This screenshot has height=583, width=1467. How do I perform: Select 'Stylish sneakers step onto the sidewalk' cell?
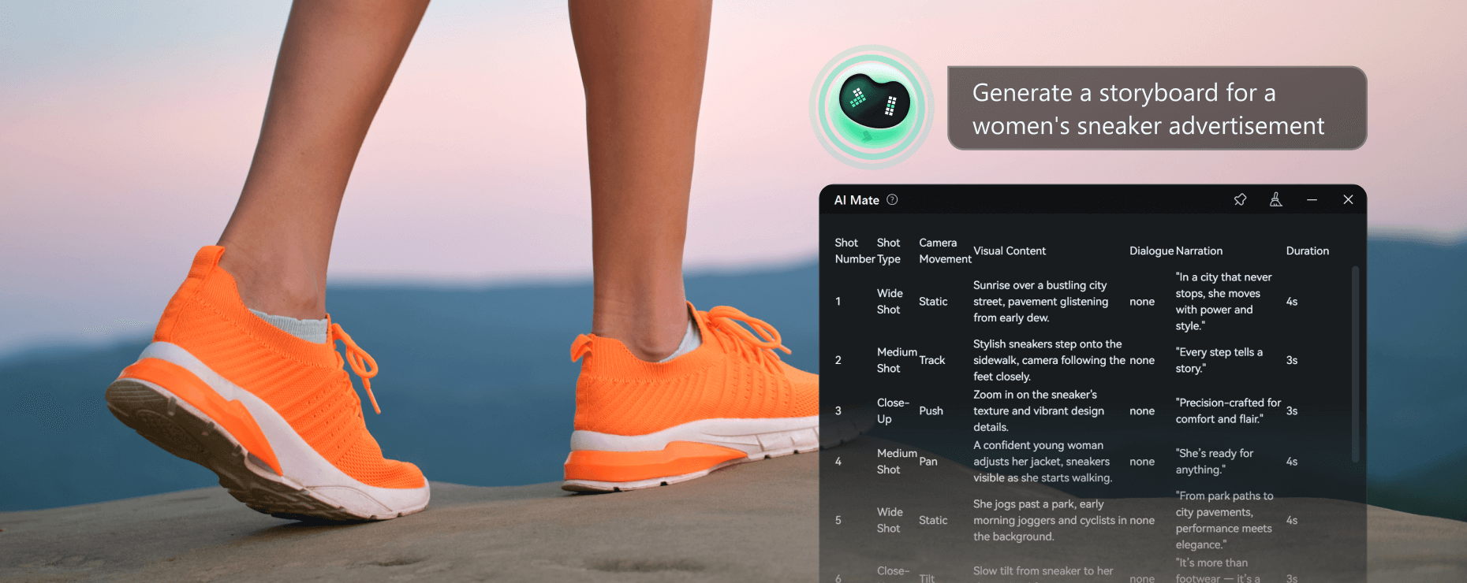(x=1049, y=360)
